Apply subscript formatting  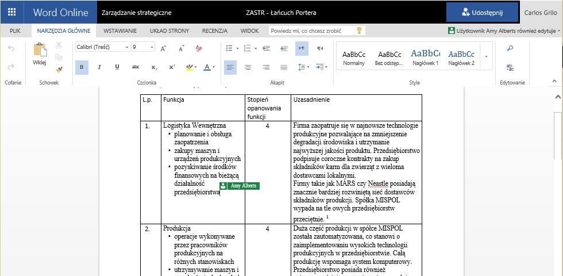(154, 67)
